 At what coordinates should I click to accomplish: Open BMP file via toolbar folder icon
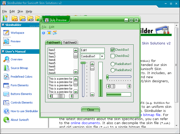tap(15, 18)
